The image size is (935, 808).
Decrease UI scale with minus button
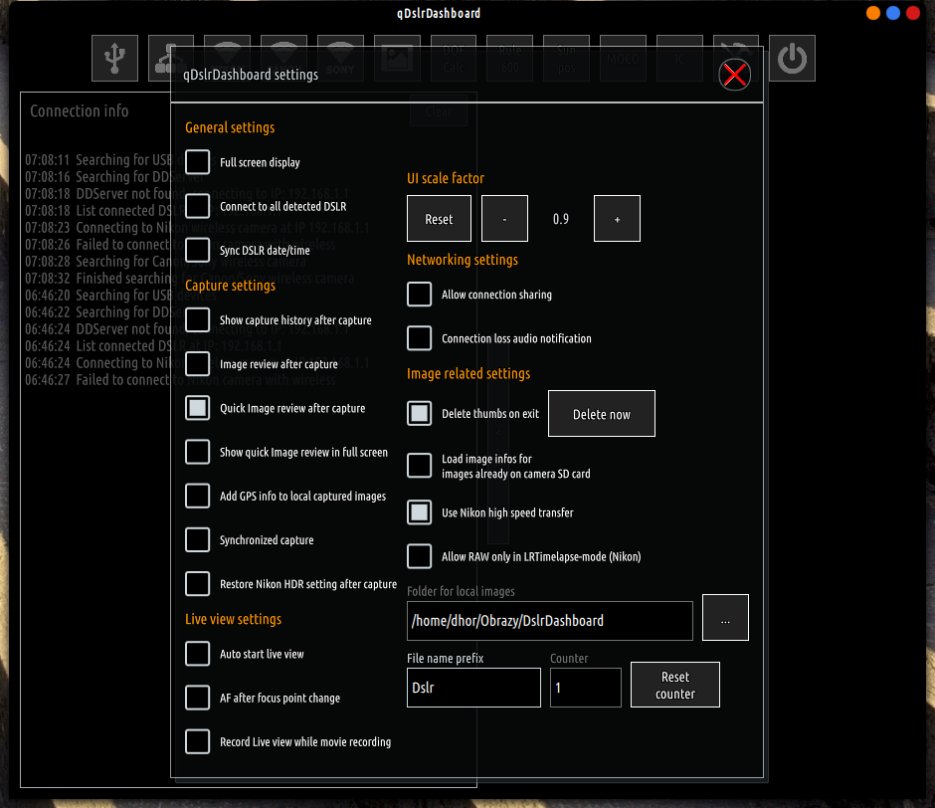pyautogui.click(x=504, y=218)
